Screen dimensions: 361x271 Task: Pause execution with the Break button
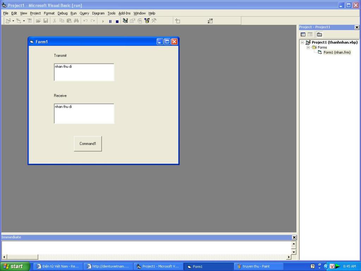coord(110,21)
